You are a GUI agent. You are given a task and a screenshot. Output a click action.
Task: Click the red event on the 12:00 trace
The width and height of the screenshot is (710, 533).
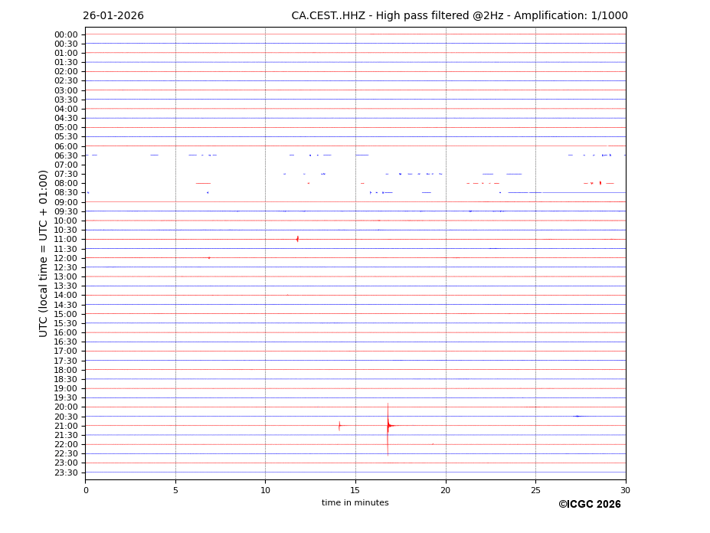pos(208,258)
